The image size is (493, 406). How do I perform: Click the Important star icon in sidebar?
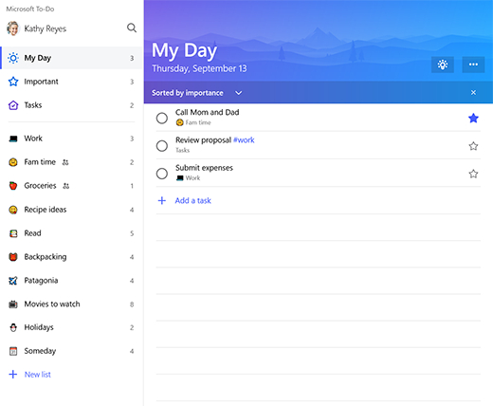tap(13, 82)
